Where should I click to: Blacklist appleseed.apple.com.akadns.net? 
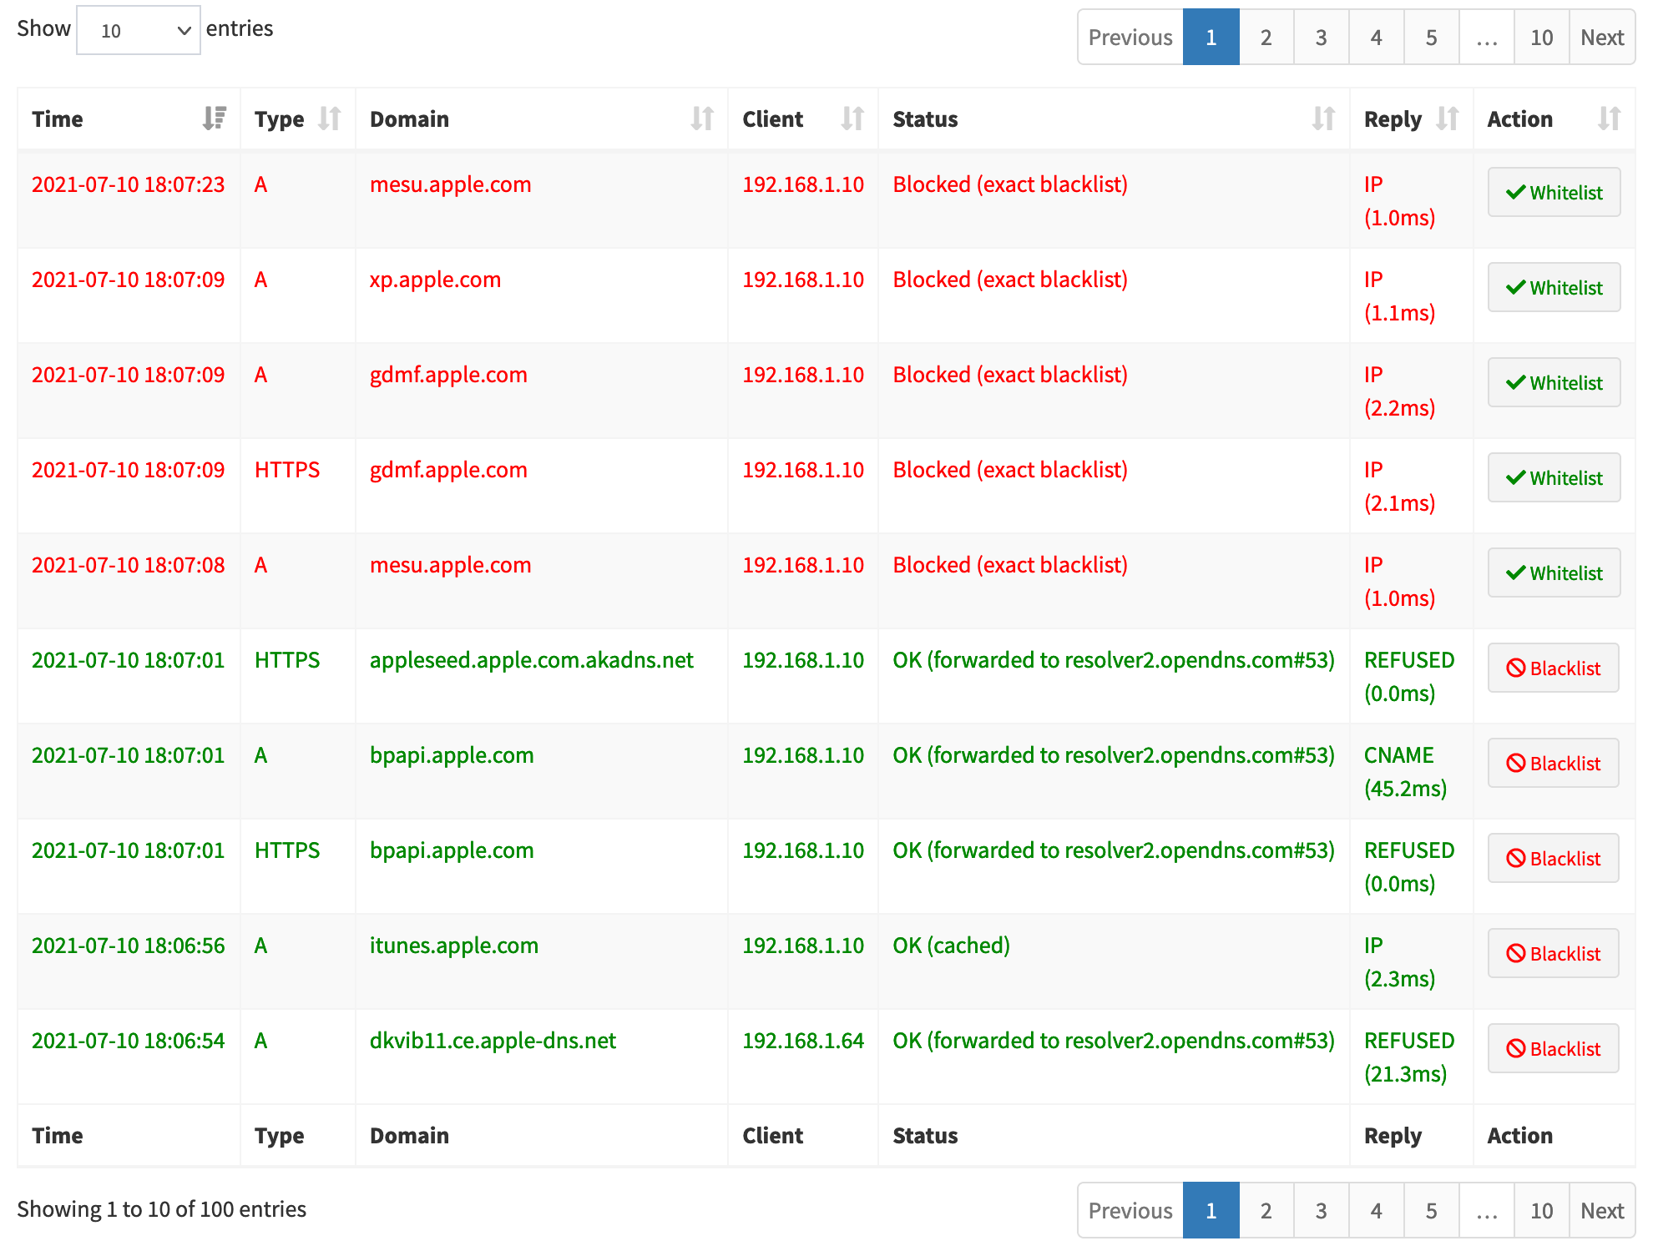[x=1553, y=668]
